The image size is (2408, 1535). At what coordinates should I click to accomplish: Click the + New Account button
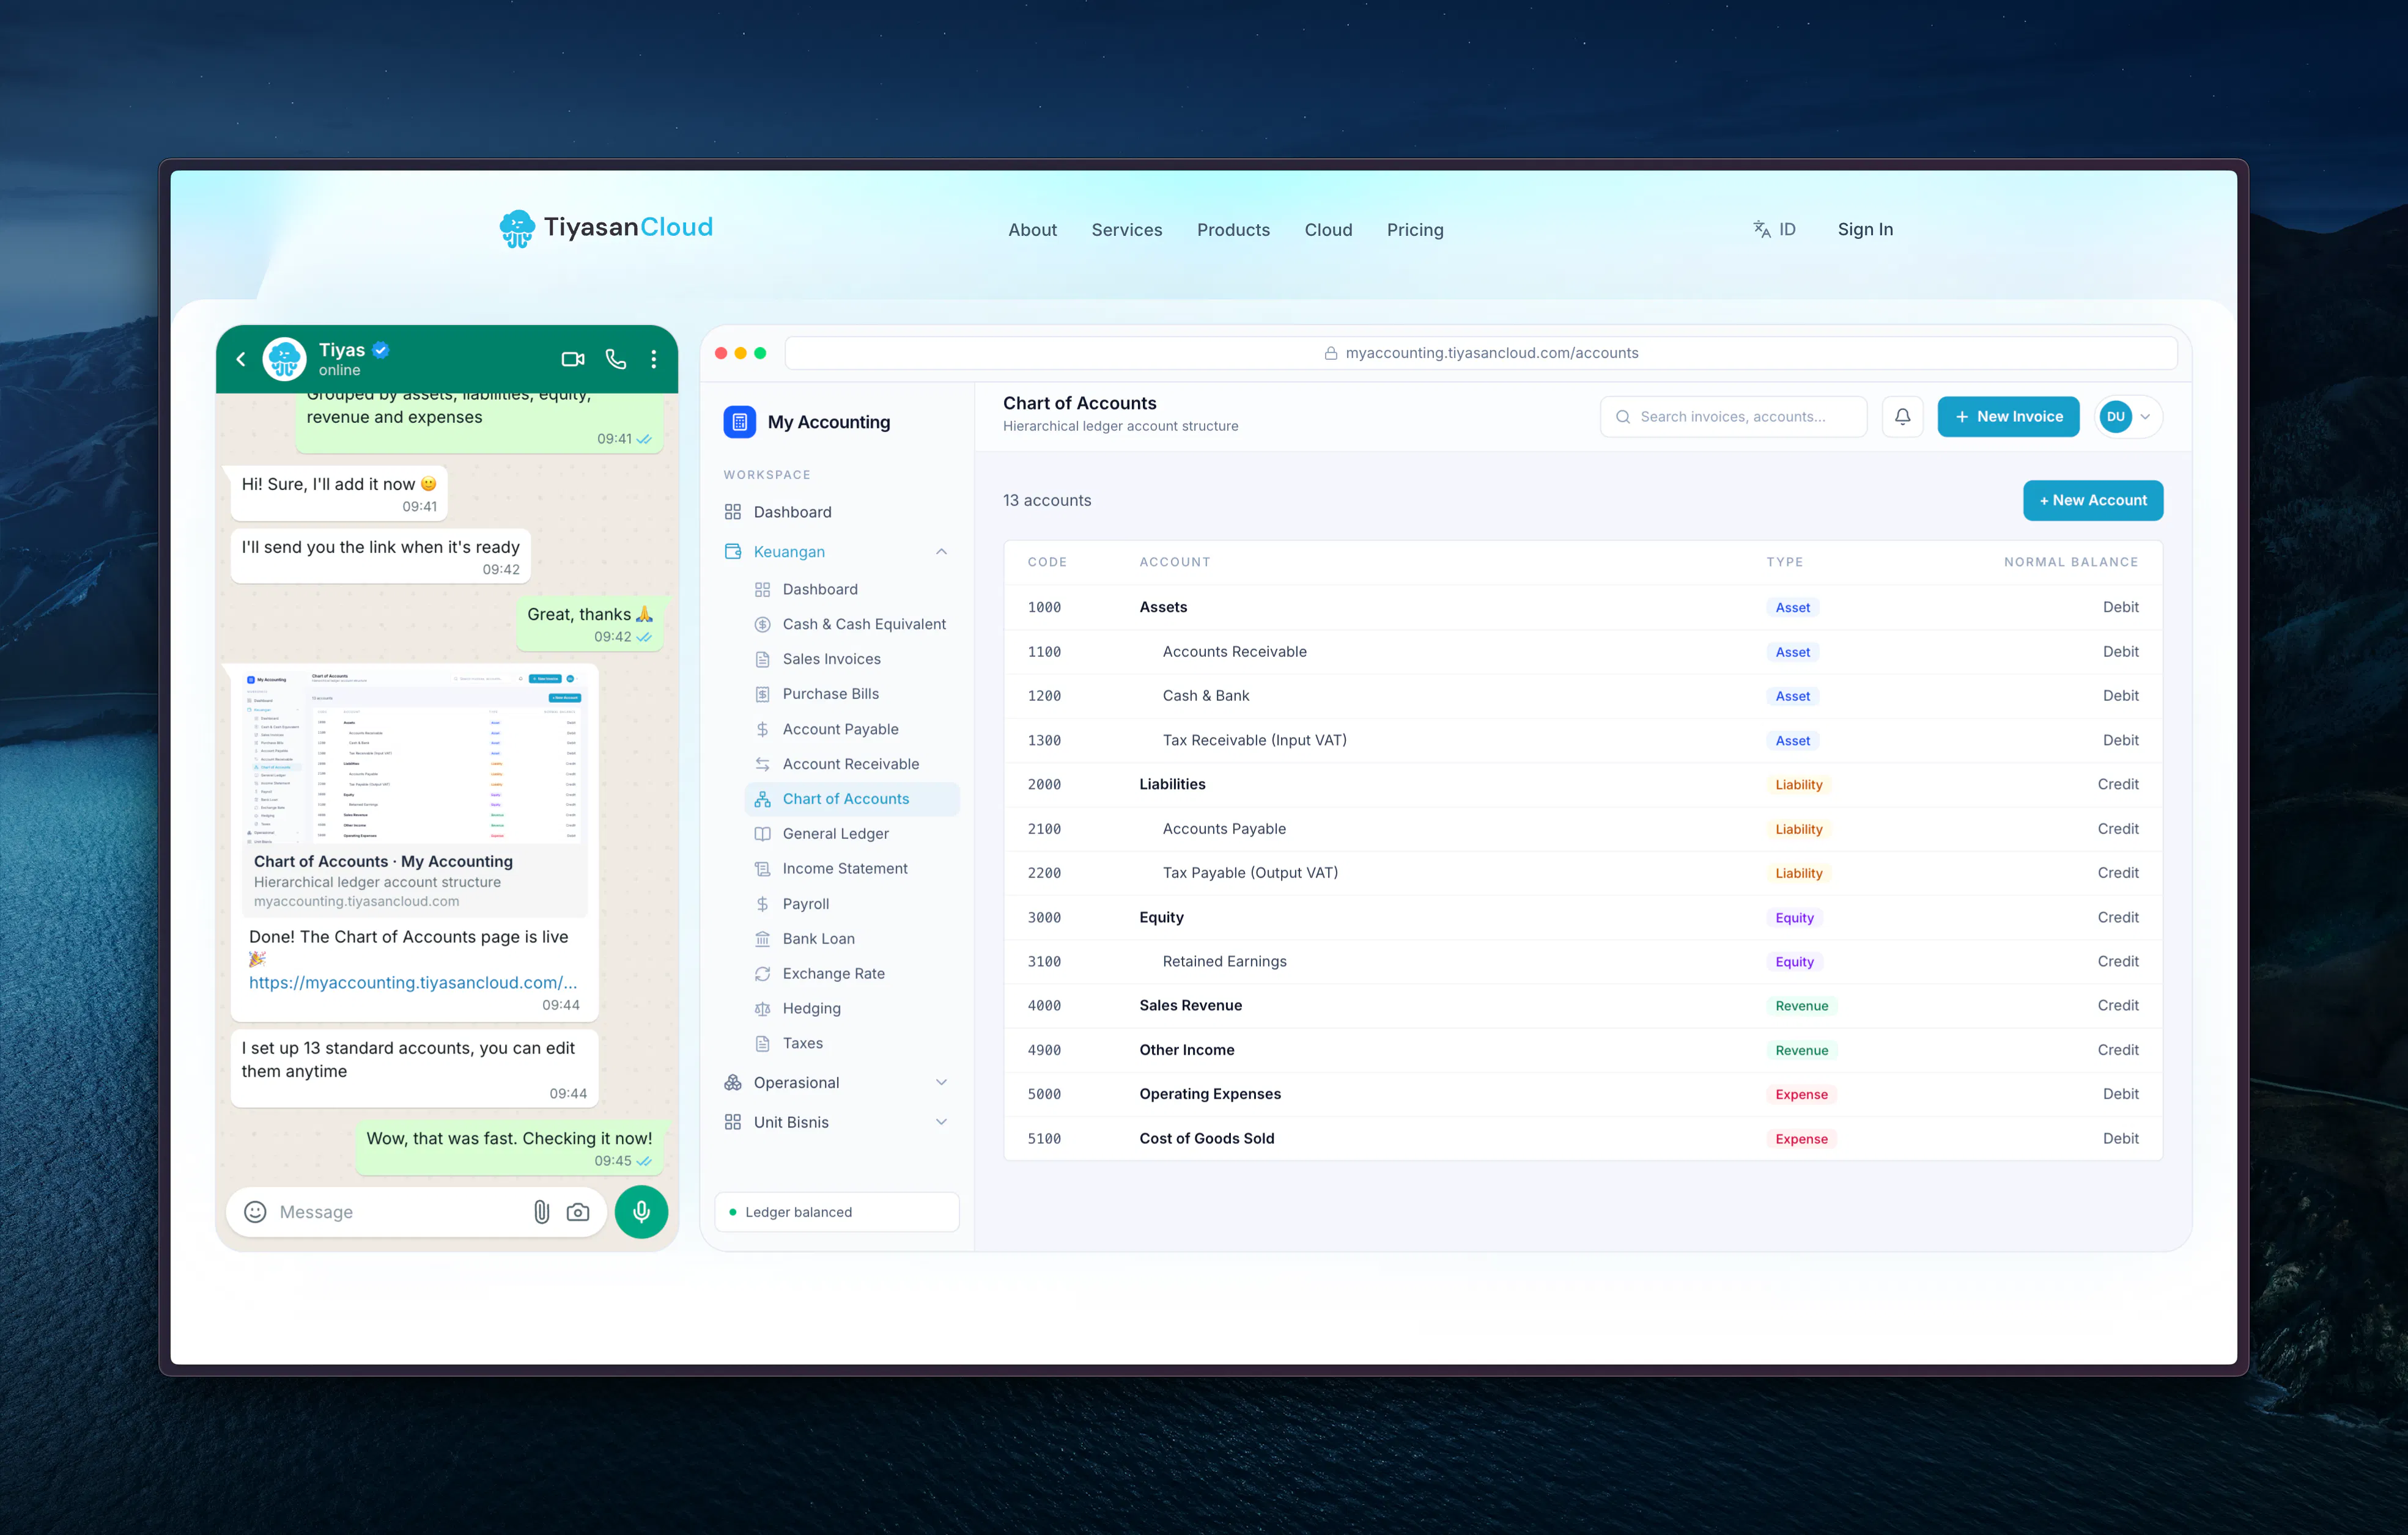(x=2092, y=500)
